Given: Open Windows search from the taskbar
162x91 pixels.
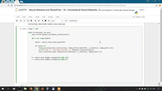Looking at the screenshot, I should [8, 89].
